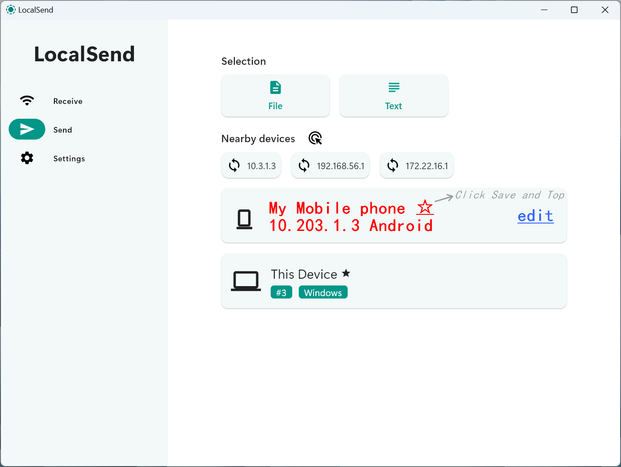Image resolution: width=621 pixels, height=467 pixels.
Task: Toggle the star next to This Device
Action: (x=346, y=273)
